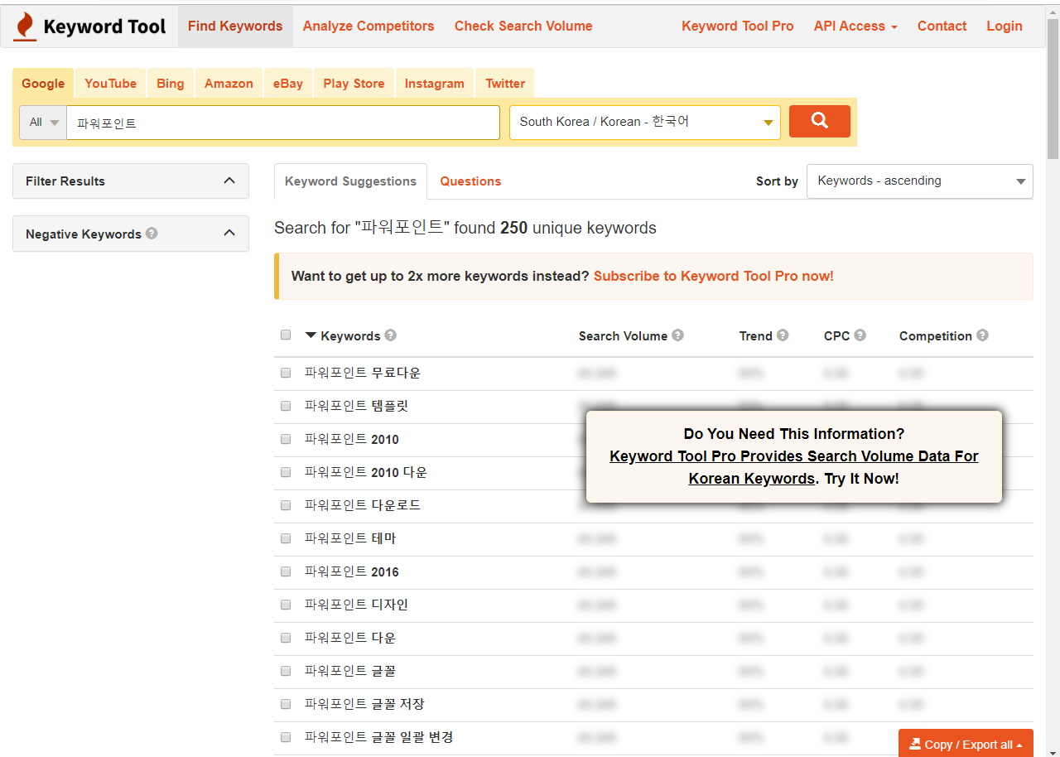The height and width of the screenshot is (757, 1060).
Task: Switch to the YouTube tab
Action: pyautogui.click(x=110, y=84)
